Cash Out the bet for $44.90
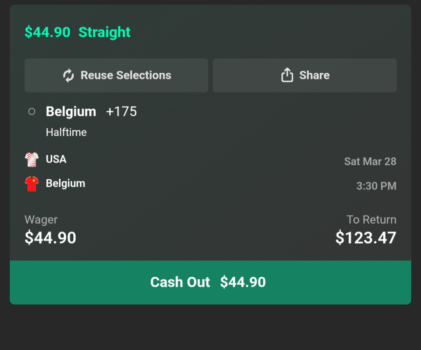The width and height of the screenshot is (421, 350). pos(210,282)
